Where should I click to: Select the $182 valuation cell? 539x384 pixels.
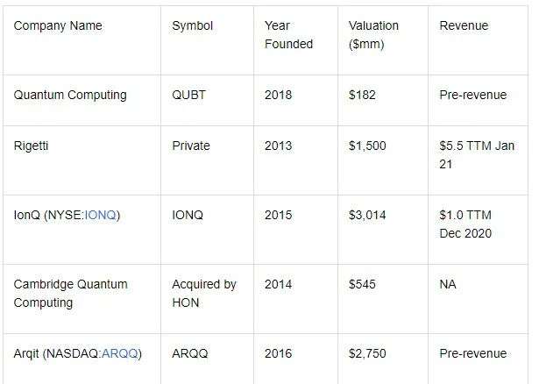361,95
